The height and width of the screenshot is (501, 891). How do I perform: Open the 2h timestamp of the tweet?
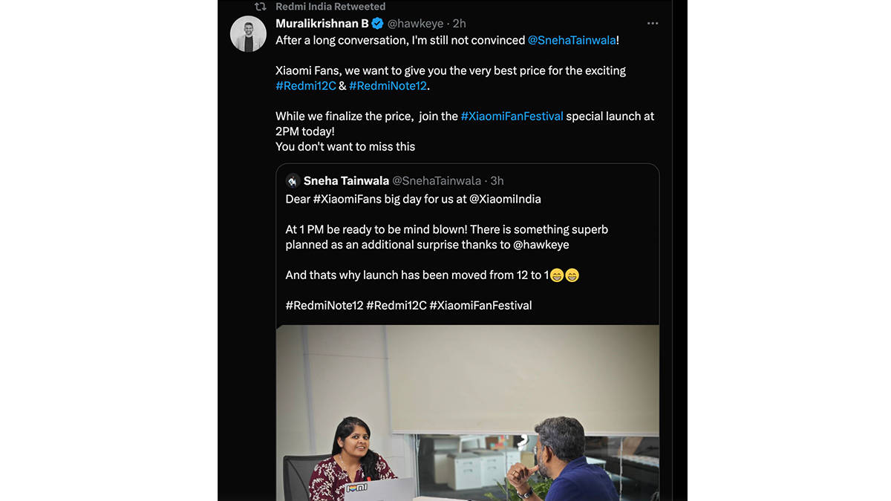coord(460,24)
